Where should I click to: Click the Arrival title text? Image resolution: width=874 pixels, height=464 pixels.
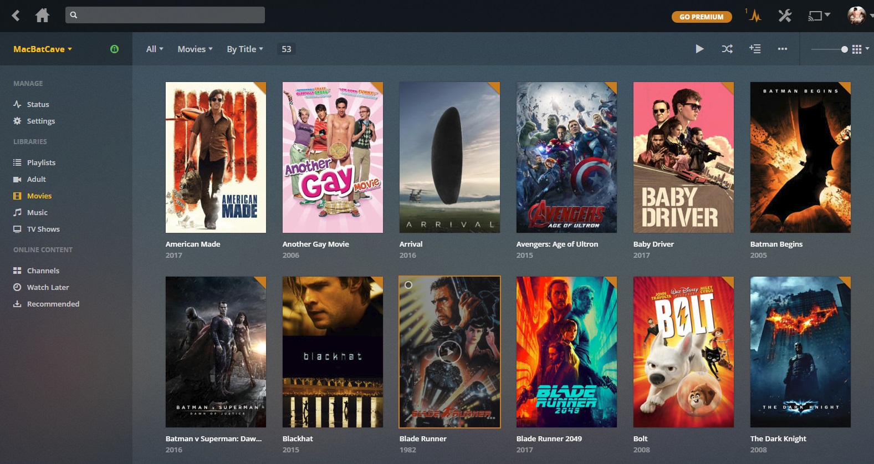pyautogui.click(x=411, y=244)
